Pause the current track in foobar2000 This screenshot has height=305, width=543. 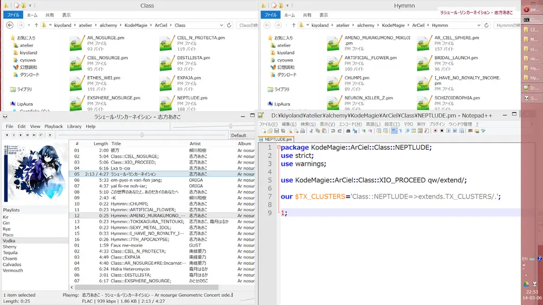14,135
